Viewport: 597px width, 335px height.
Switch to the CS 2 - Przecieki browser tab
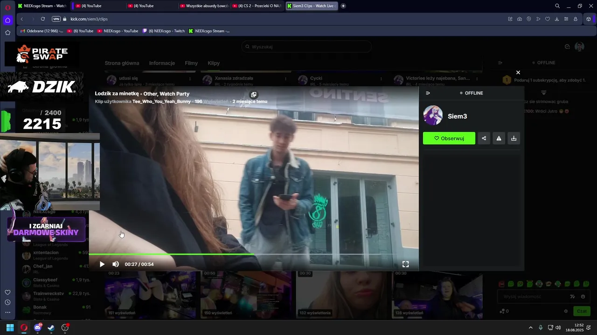pyautogui.click(x=257, y=6)
